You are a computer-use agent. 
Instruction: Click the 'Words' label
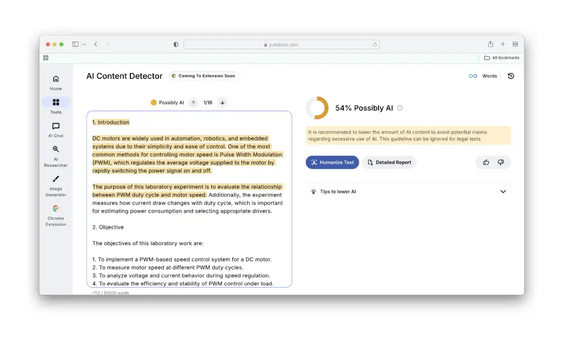pos(489,76)
